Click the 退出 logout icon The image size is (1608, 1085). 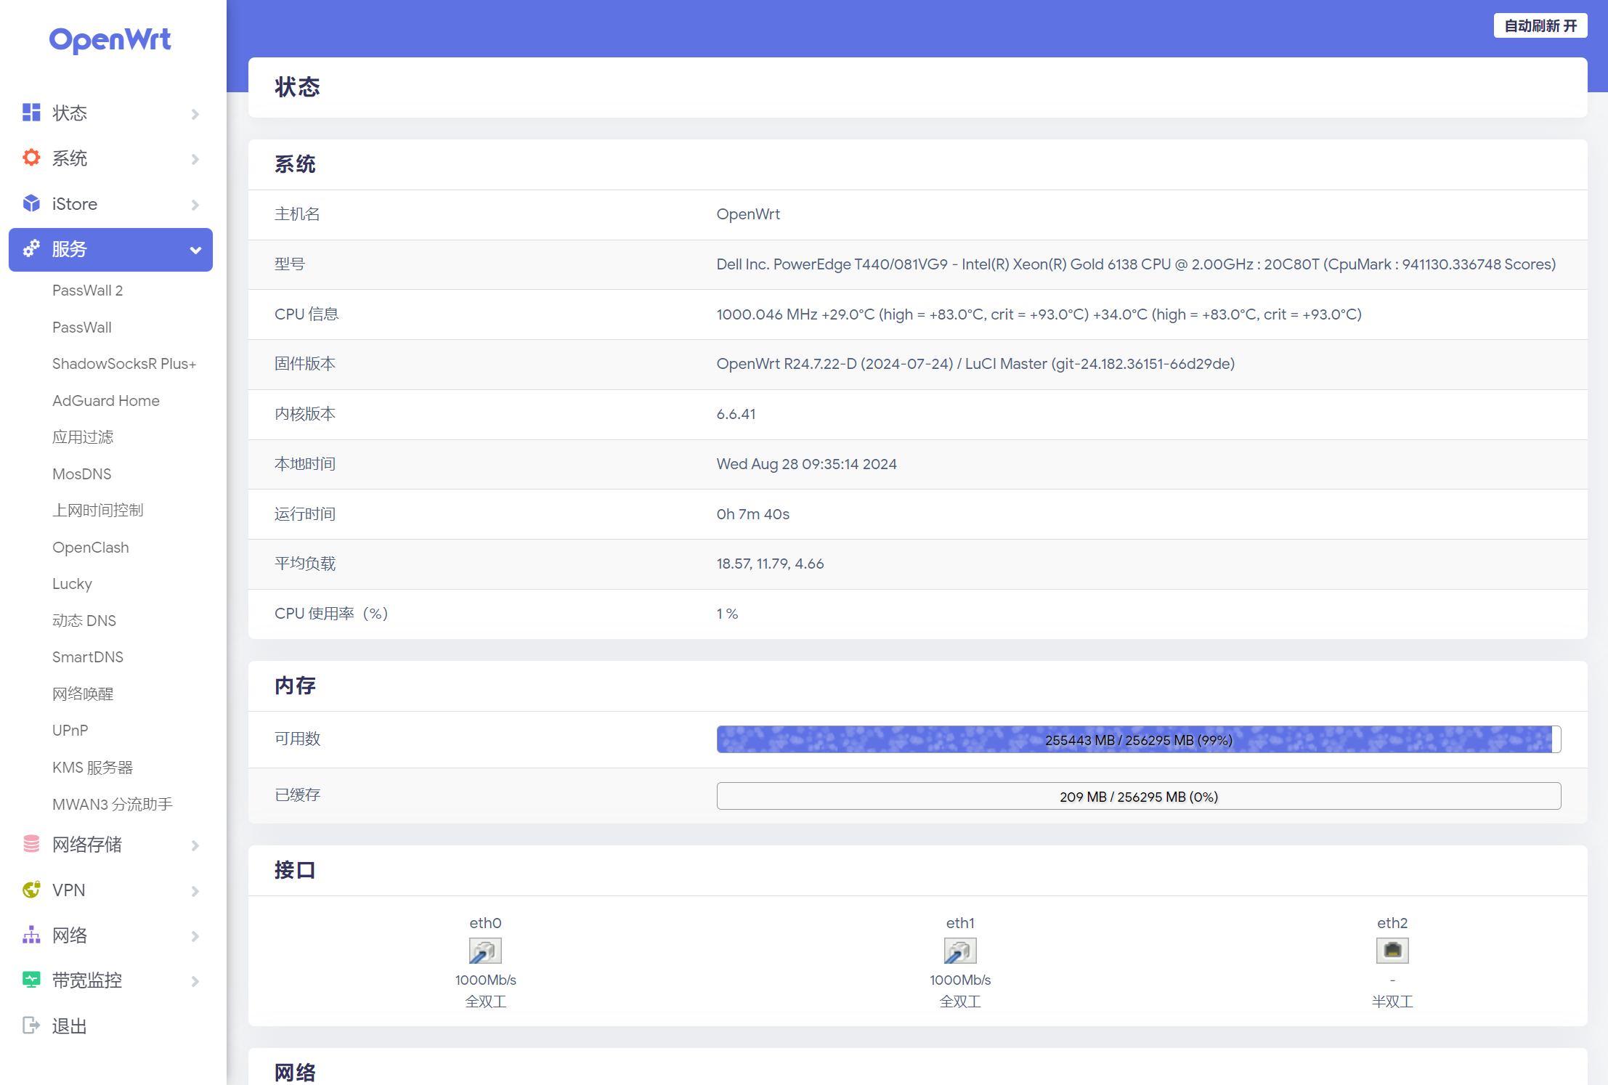click(x=31, y=1025)
